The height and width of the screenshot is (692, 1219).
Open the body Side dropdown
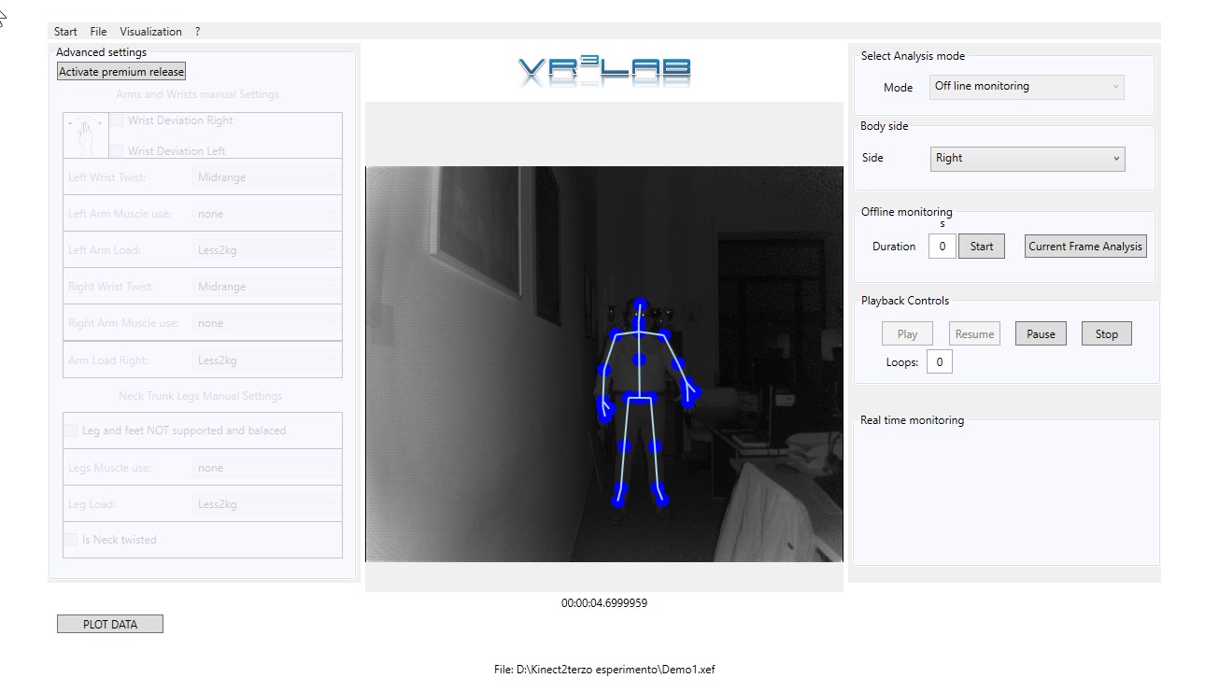click(1028, 159)
